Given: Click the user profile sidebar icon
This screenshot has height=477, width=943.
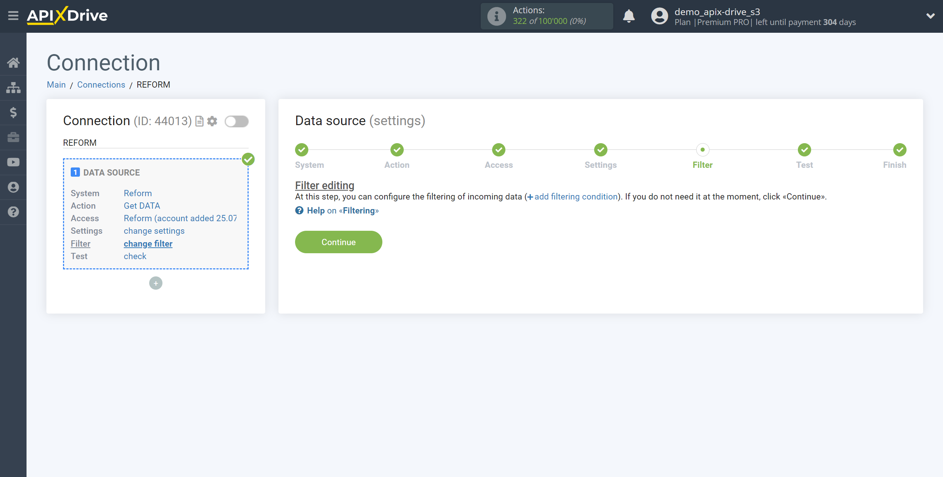Looking at the screenshot, I should (13, 187).
